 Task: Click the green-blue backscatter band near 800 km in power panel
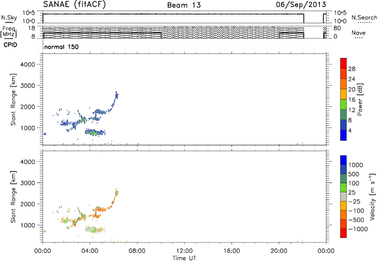point(95,132)
